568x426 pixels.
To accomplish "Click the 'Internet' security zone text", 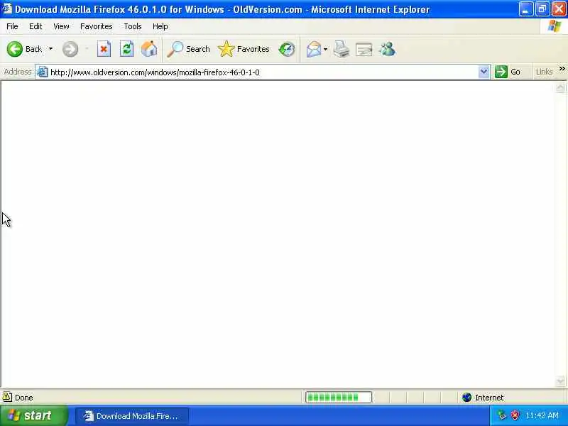I will point(489,398).
